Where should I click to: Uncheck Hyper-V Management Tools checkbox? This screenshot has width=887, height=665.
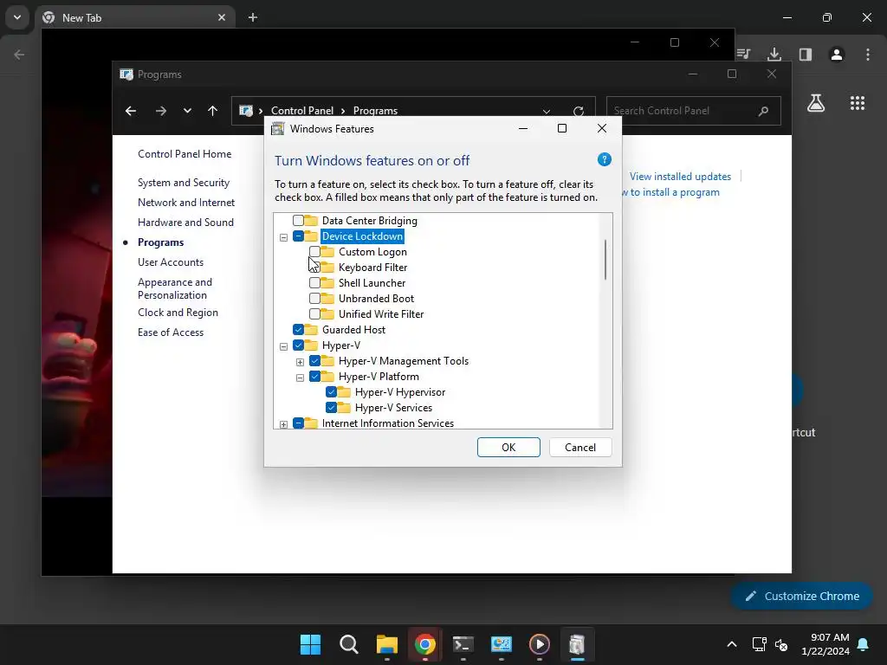point(314,361)
